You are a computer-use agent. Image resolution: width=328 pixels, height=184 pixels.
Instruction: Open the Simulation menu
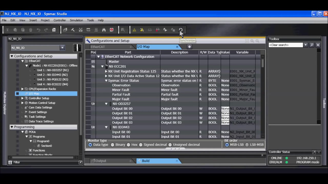click(76, 20)
